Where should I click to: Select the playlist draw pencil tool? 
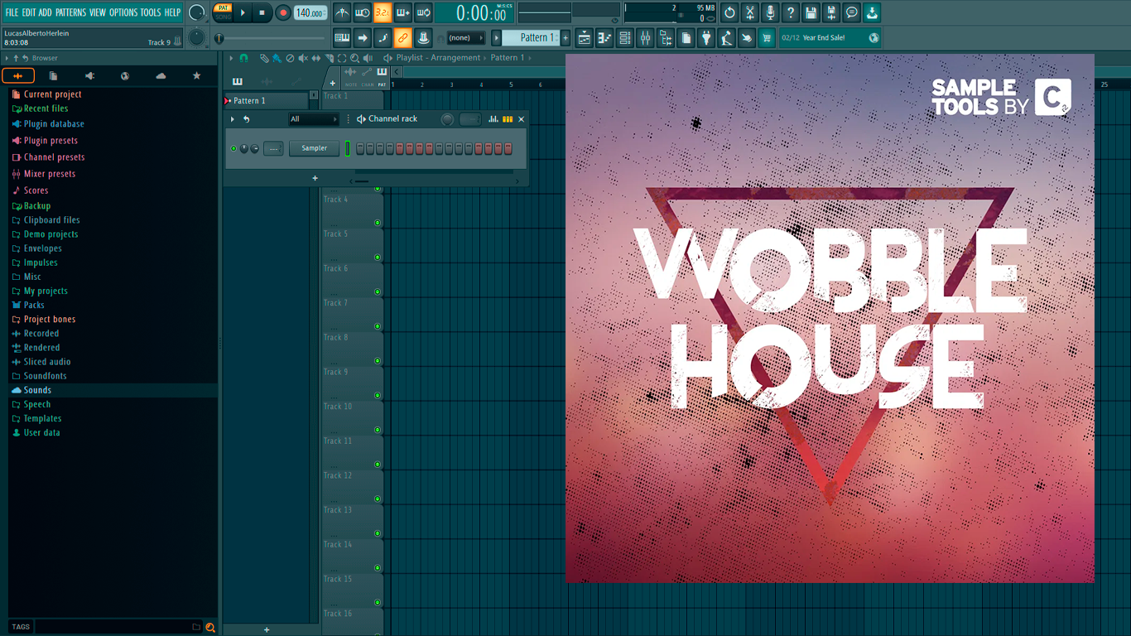tap(264, 58)
